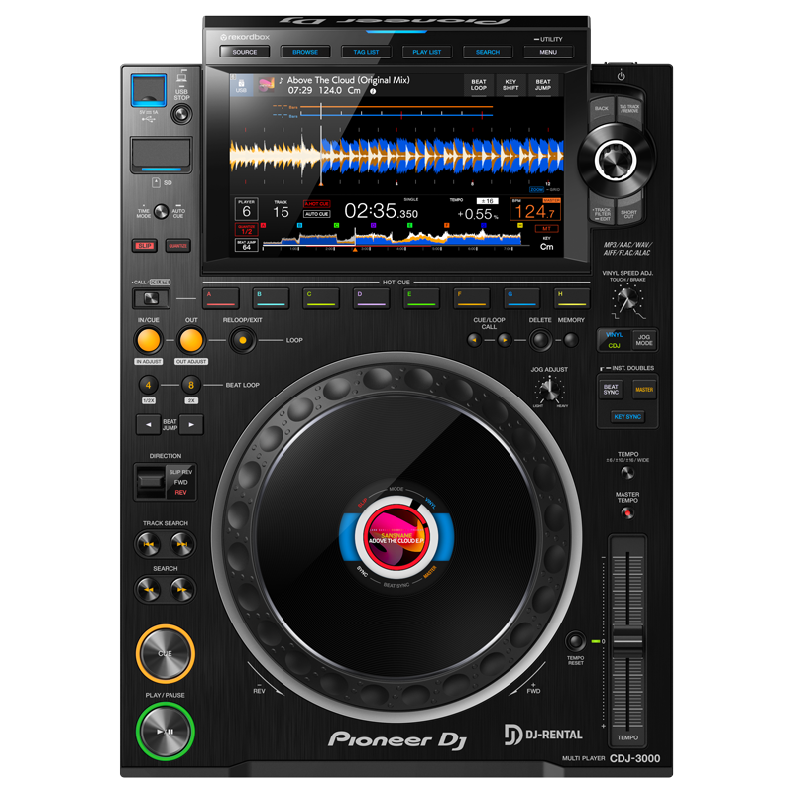This screenshot has width=793, height=793.
Task: Click the TRACK FILTER / EDIT button
Action: point(602,212)
